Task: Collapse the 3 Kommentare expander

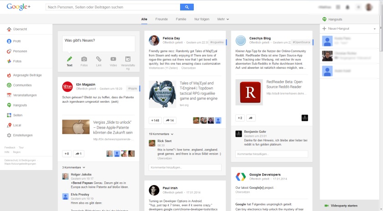Action: point(73,167)
